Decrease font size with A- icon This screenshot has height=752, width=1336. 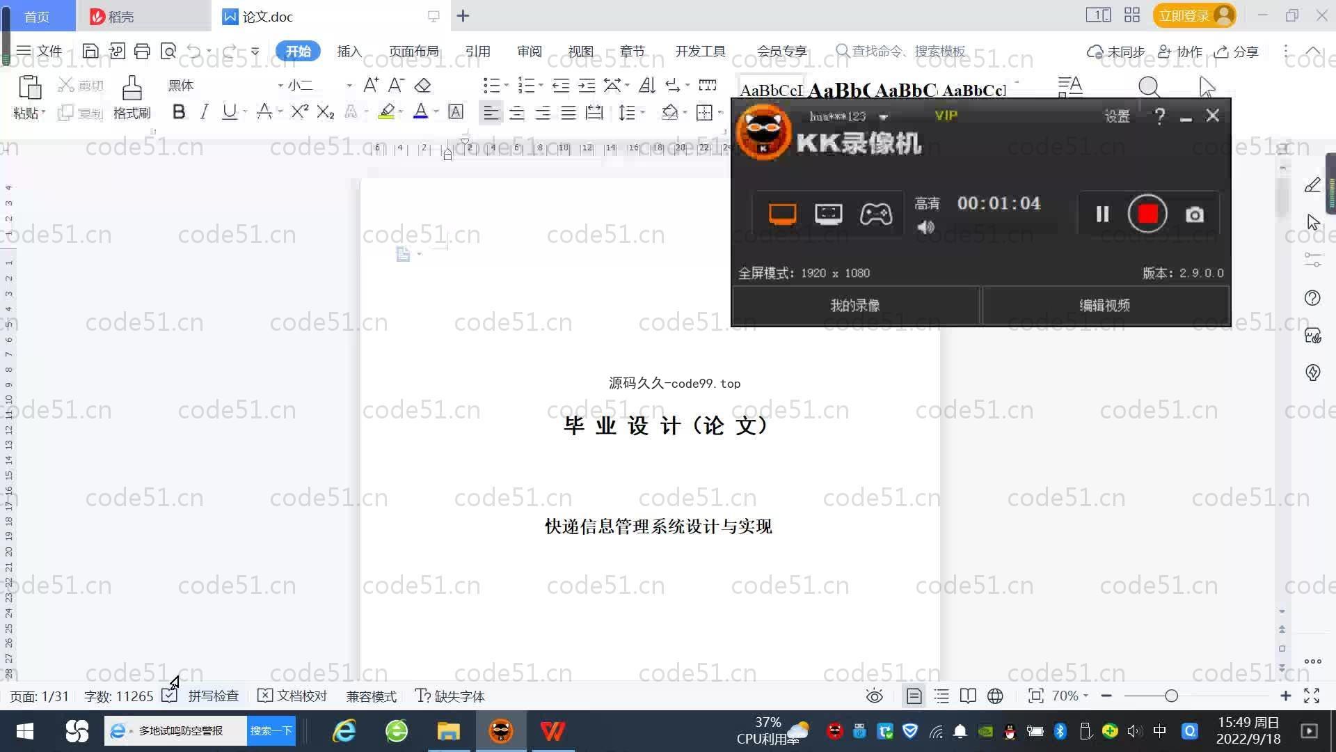point(396,85)
